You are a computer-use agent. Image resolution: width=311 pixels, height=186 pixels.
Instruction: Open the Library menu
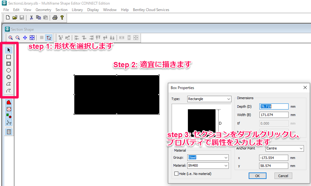pyautogui.click(x=77, y=10)
